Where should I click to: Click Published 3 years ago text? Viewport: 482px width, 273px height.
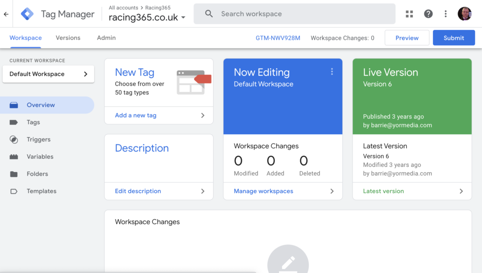point(393,117)
